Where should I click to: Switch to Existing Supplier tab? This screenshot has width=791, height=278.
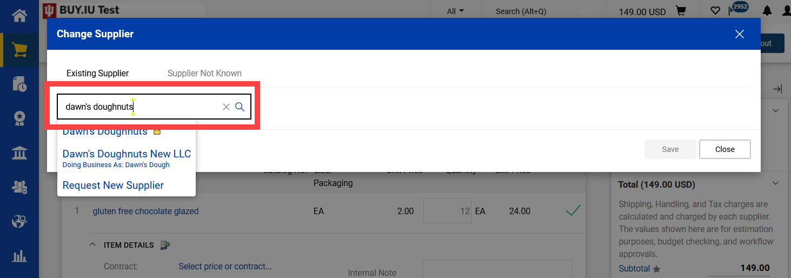tap(97, 73)
